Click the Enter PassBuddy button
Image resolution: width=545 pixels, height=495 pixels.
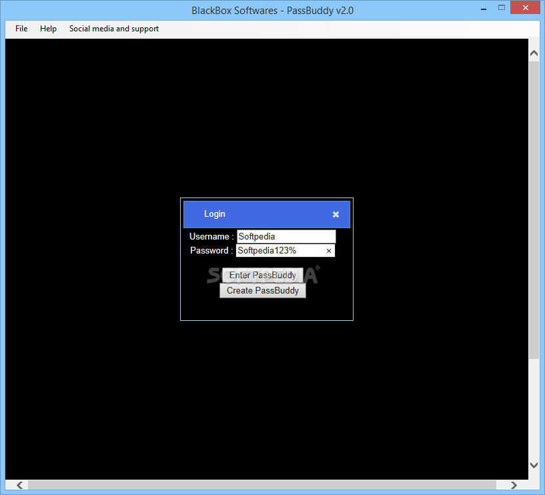[x=262, y=275]
